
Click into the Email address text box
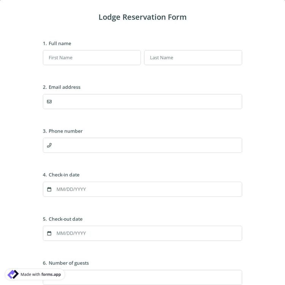[x=146, y=101]
